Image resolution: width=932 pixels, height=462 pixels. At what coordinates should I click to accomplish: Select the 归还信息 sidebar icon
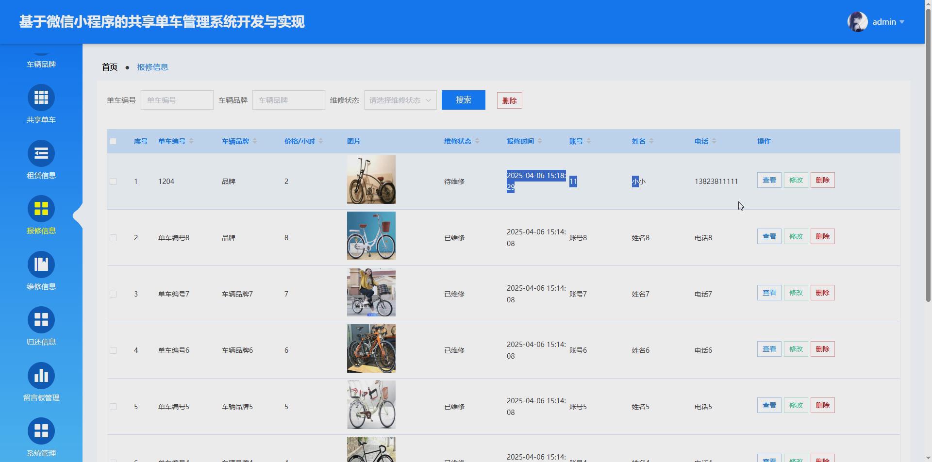41,319
